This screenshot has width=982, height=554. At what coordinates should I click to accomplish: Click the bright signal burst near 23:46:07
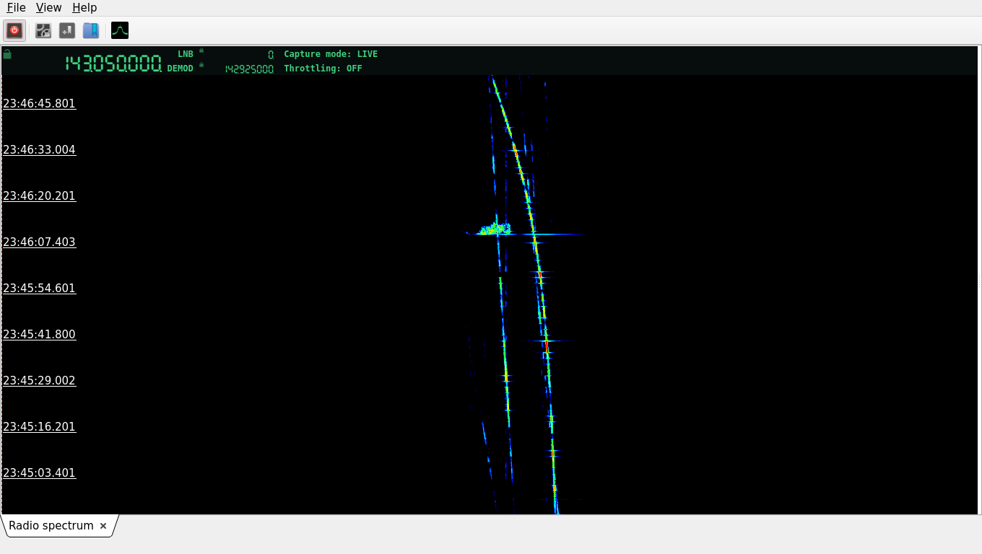pos(495,229)
